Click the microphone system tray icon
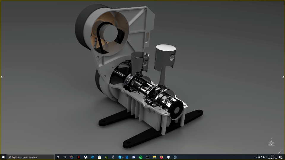Viewport: 285px width, 160px height. [259, 157]
